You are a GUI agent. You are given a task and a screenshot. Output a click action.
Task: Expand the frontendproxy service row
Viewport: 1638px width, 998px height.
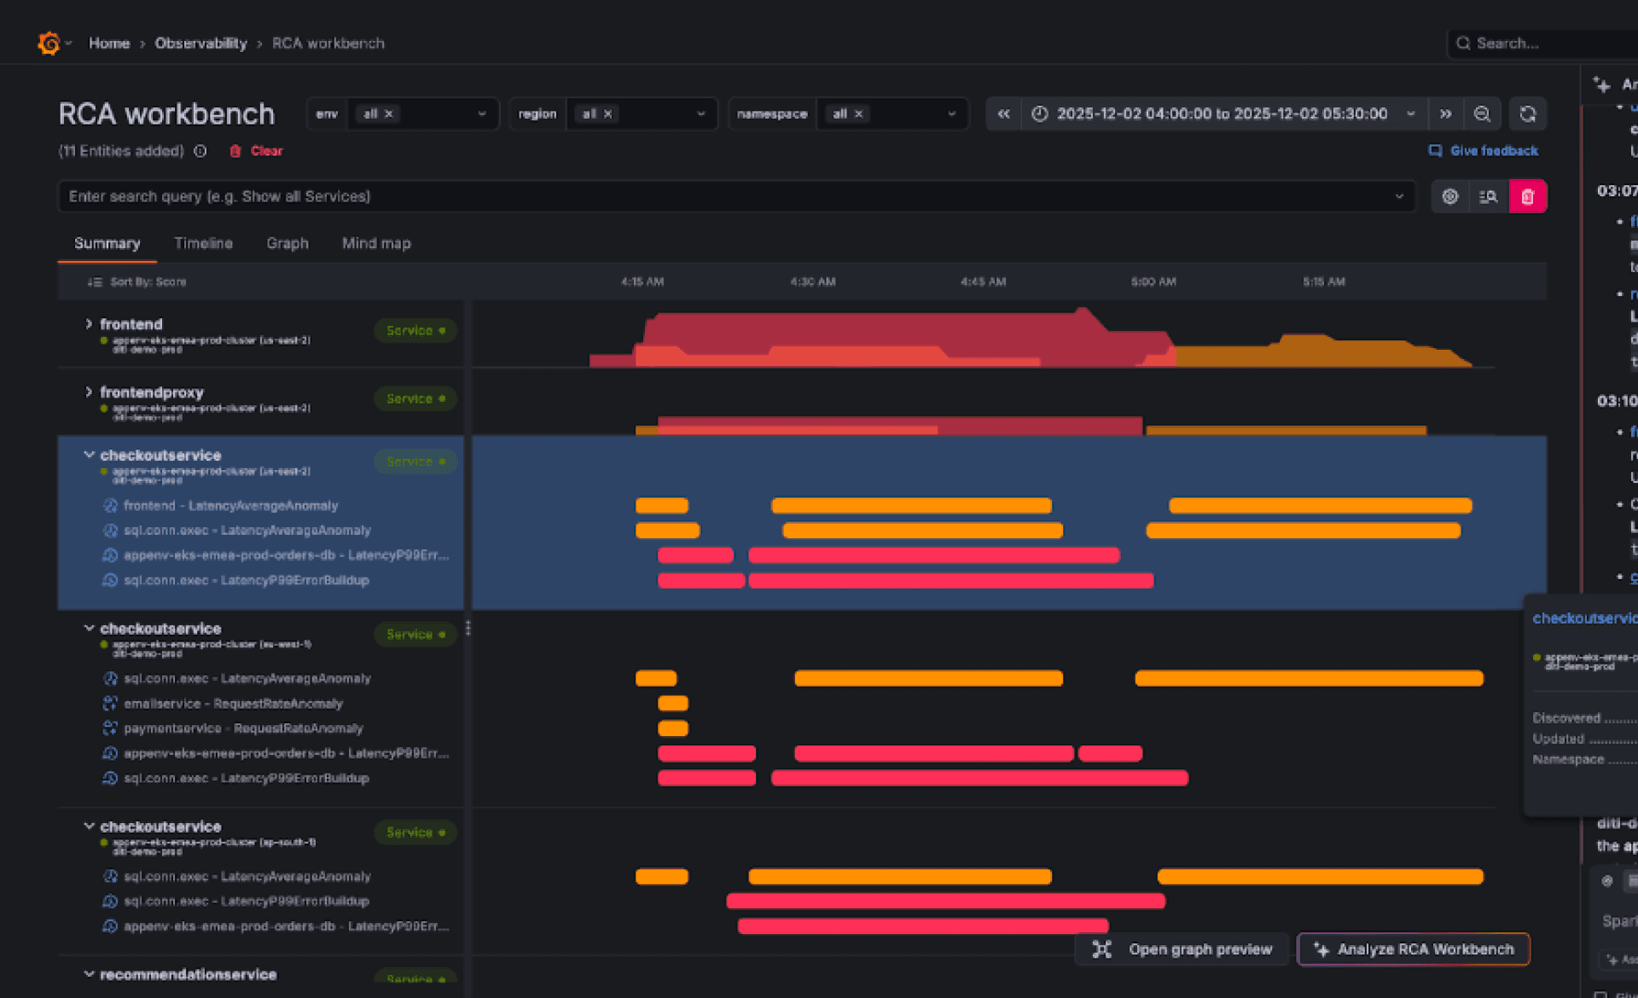tap(89, 392)
